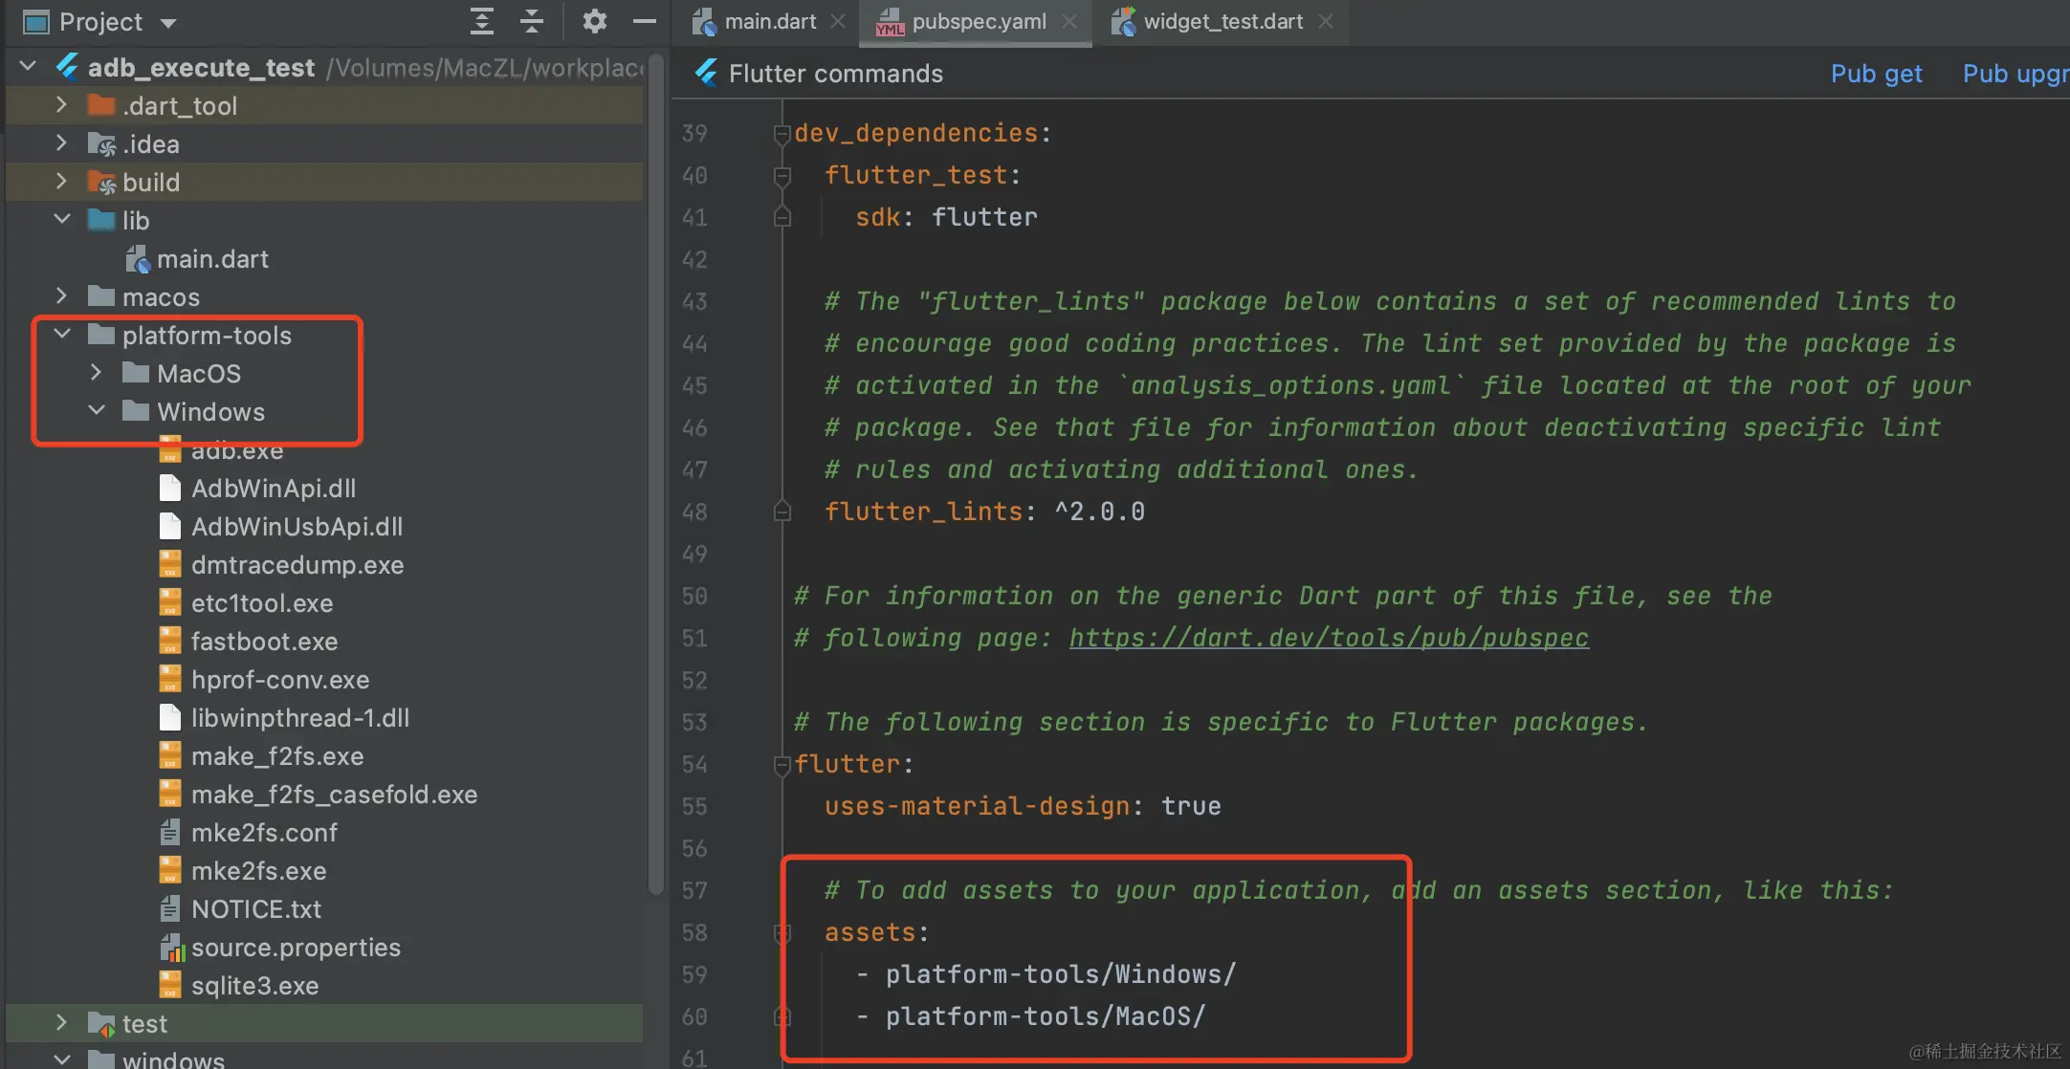Close the widget_test.dart tab
Screen dimensions: 2070x1069
(1326, 21)
